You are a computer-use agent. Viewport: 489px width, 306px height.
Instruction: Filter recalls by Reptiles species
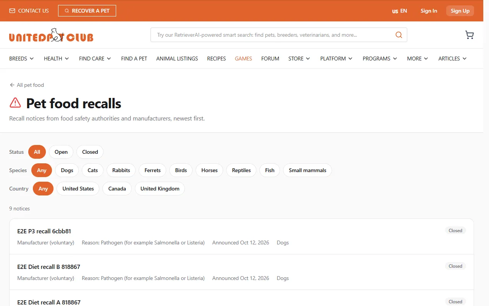click(241, 170)
